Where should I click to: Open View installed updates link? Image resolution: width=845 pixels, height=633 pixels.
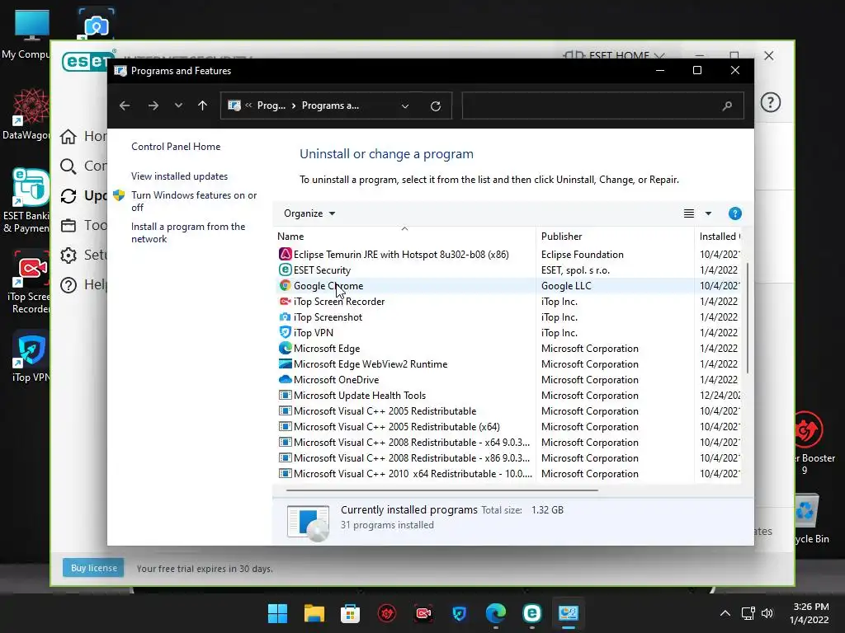coord(179,176)
